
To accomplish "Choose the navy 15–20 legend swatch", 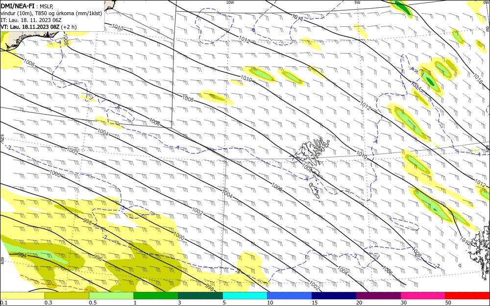I will (334, 296).
